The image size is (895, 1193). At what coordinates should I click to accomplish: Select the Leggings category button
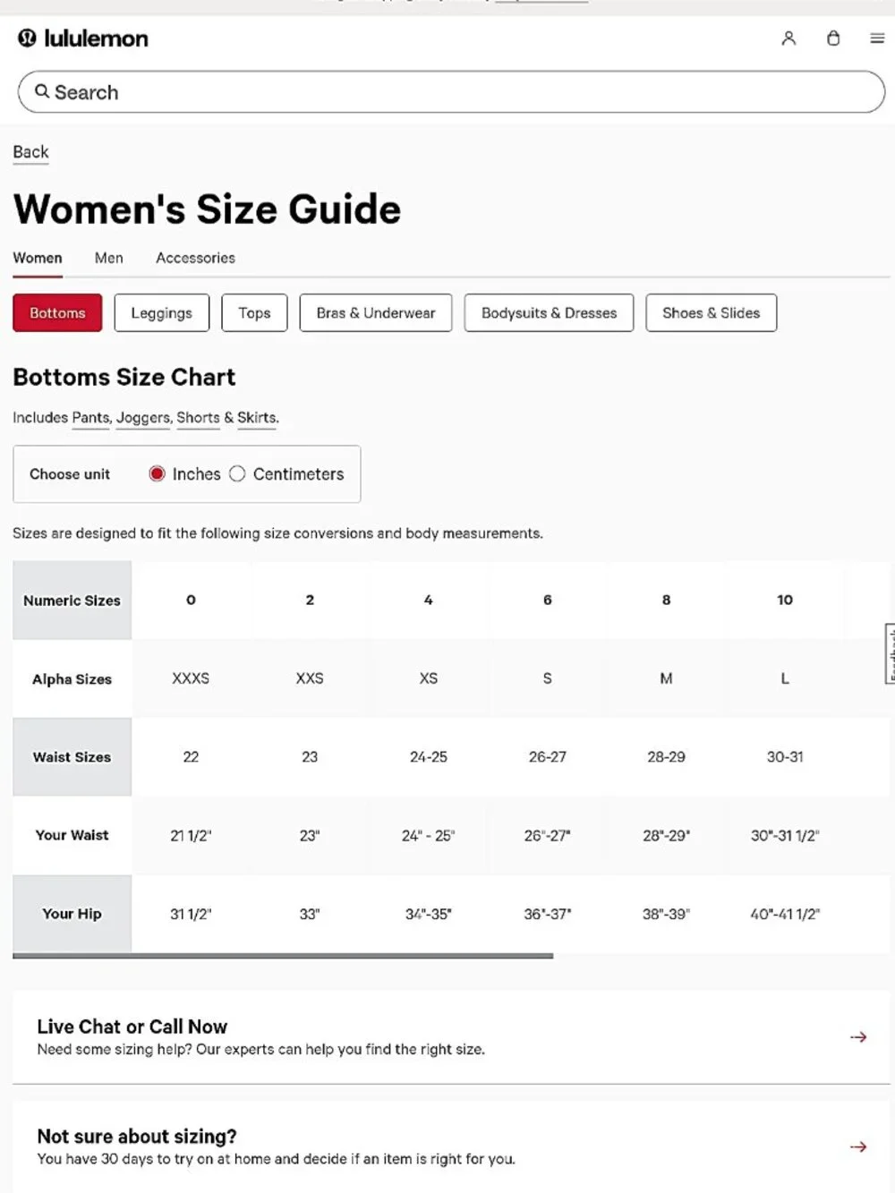[x=162, y=313]
